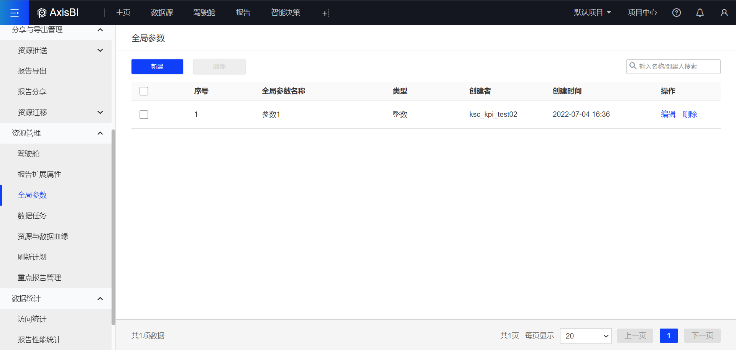Open the page size dropdown showing 20
The width and height of the screenshot is (736, 350).
585,336
